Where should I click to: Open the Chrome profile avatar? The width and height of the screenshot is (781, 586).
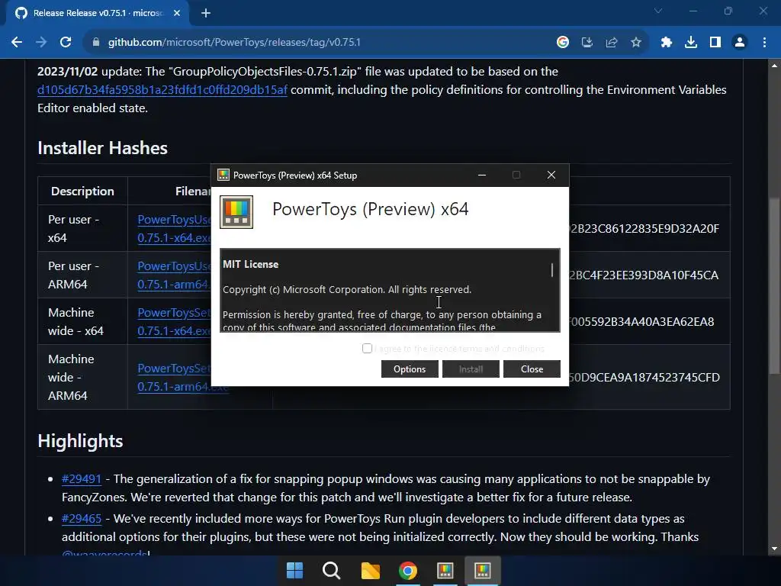pyautogui.click(x=740, y=43)
